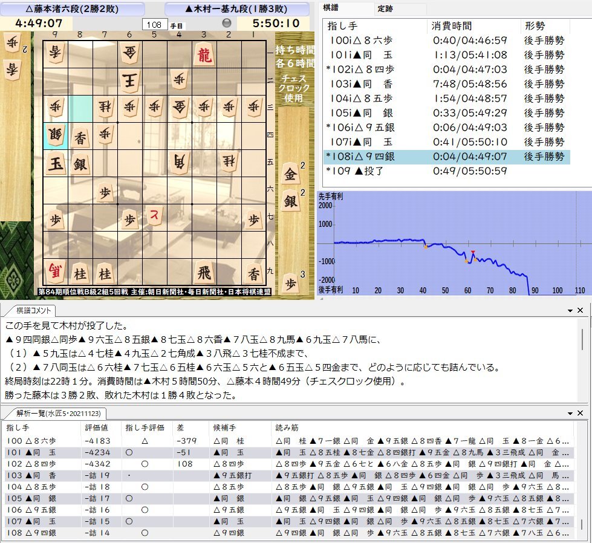592x543 pixels.
Task: Click the 香 lance piece at 8四
Action: [80, 137]
